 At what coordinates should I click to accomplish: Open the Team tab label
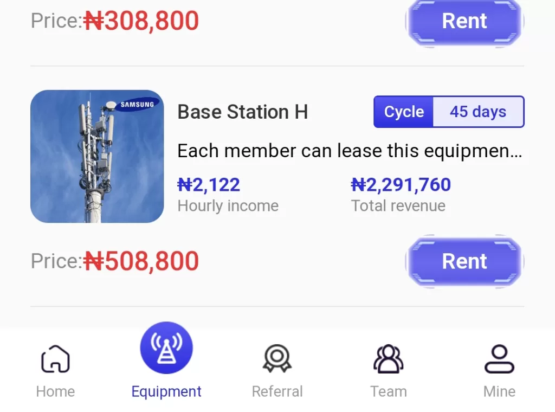coord(389,391)
